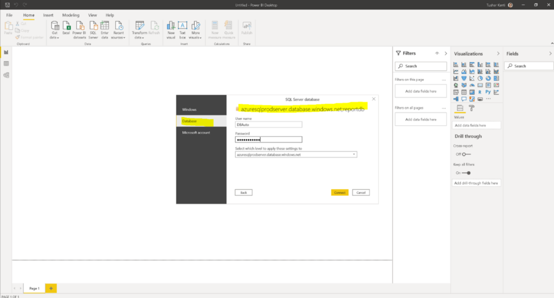Import data from an Excel workbook
This screenshot has width=554, height=298.
point(66,28)
